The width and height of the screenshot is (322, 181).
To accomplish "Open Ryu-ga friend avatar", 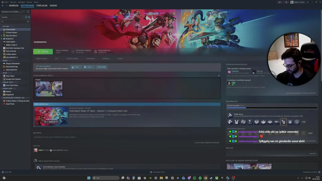I will point(254,72).
